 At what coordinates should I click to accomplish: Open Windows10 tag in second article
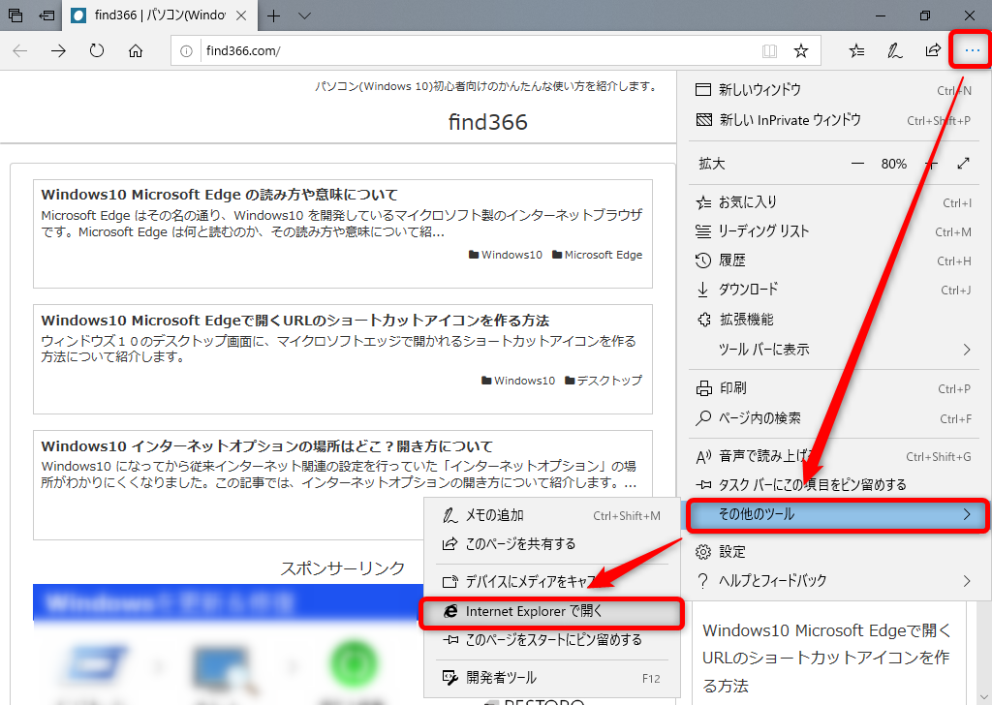tap(518, 381)
